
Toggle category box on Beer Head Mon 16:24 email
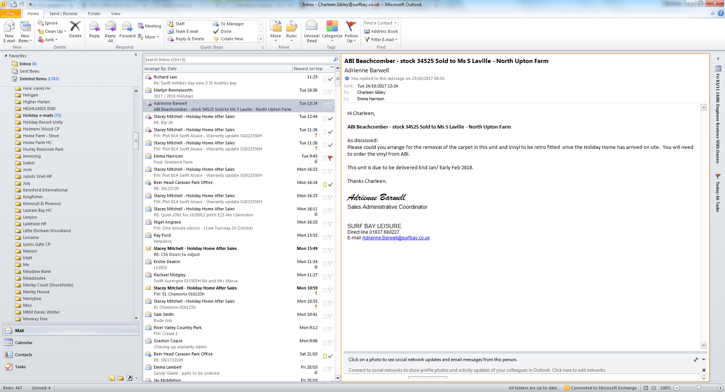325,185
